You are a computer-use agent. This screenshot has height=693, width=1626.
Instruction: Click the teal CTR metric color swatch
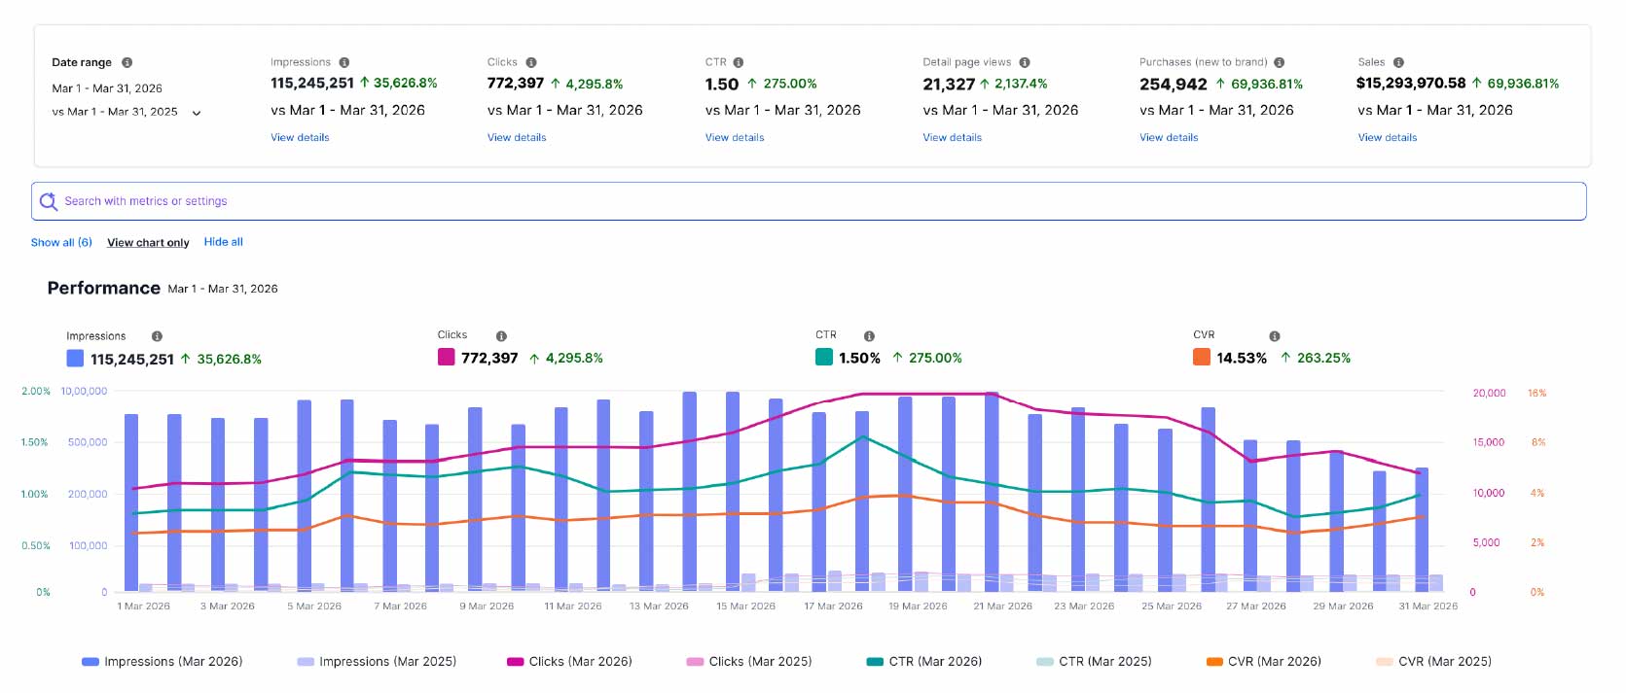(824, 357)
